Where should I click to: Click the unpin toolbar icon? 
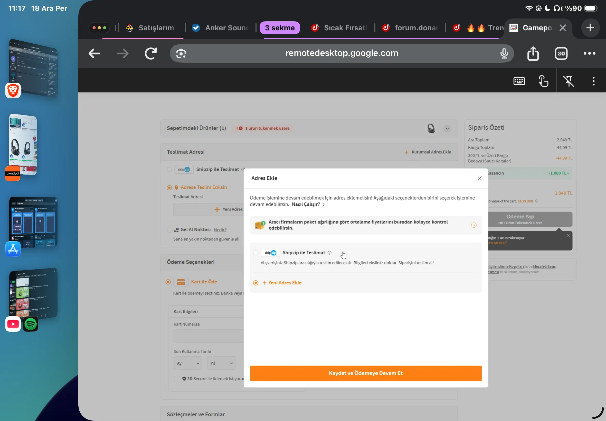[x=569, y=81]
